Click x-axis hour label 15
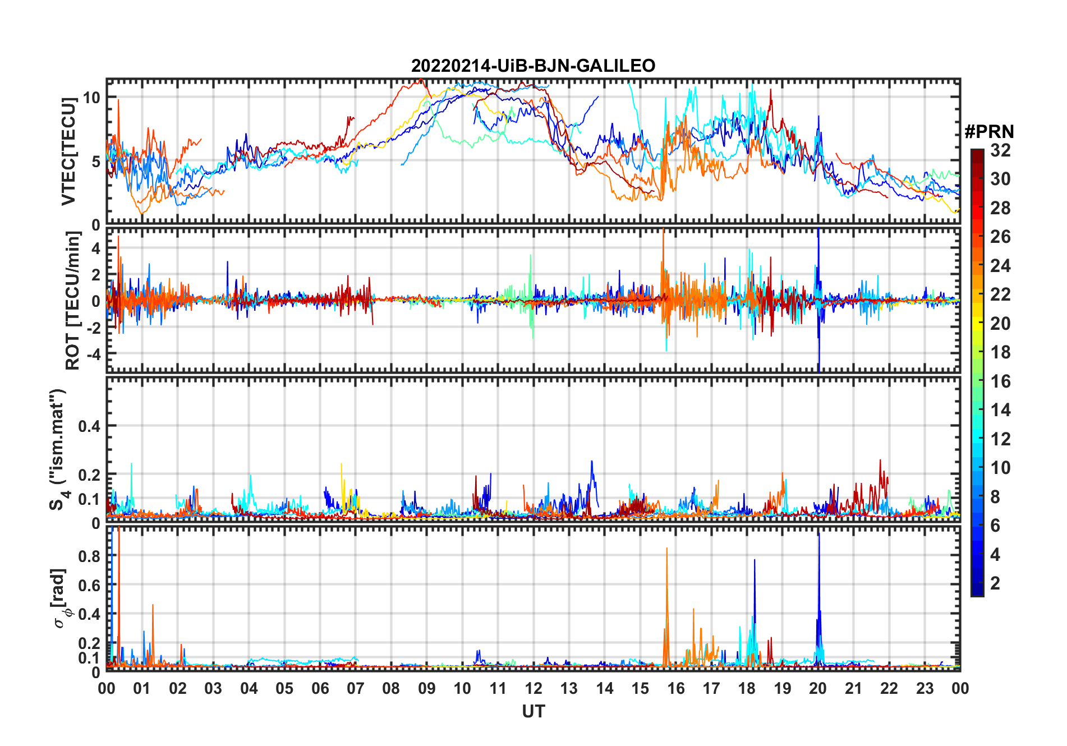The height and width of the screenshot is (746, 1067). click(640, 688)
